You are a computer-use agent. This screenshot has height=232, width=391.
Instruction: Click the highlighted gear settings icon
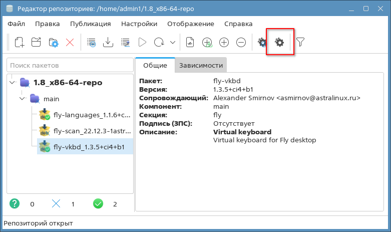click(279, 43)
